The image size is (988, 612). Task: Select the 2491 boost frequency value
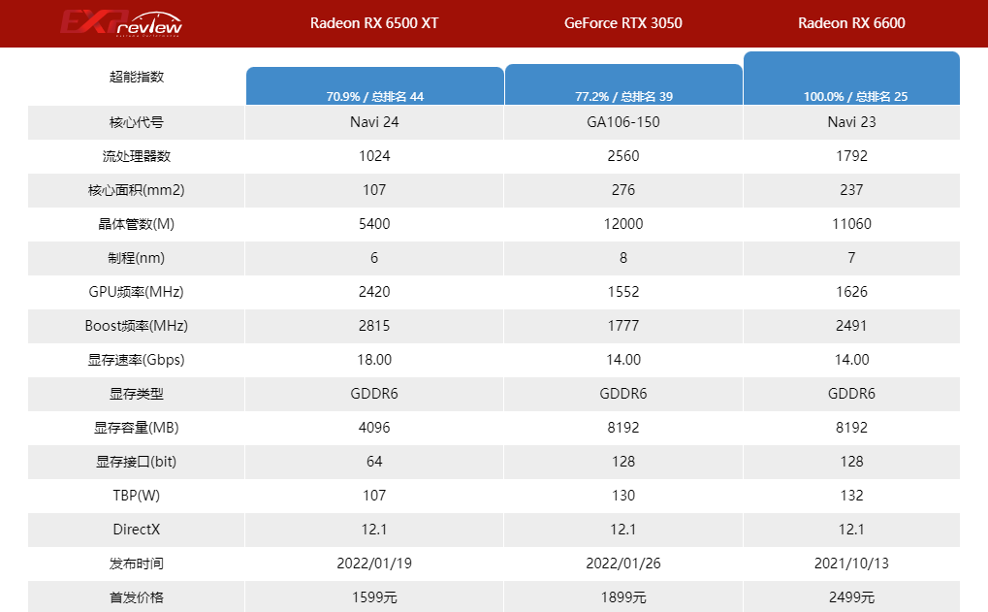[x=851, y=327]
